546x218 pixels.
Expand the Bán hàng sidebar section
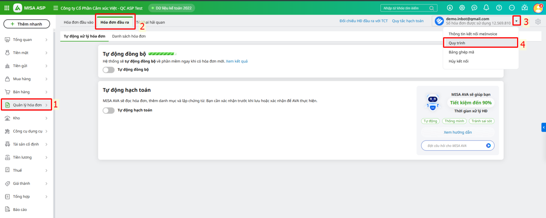(x=26, y=92)
